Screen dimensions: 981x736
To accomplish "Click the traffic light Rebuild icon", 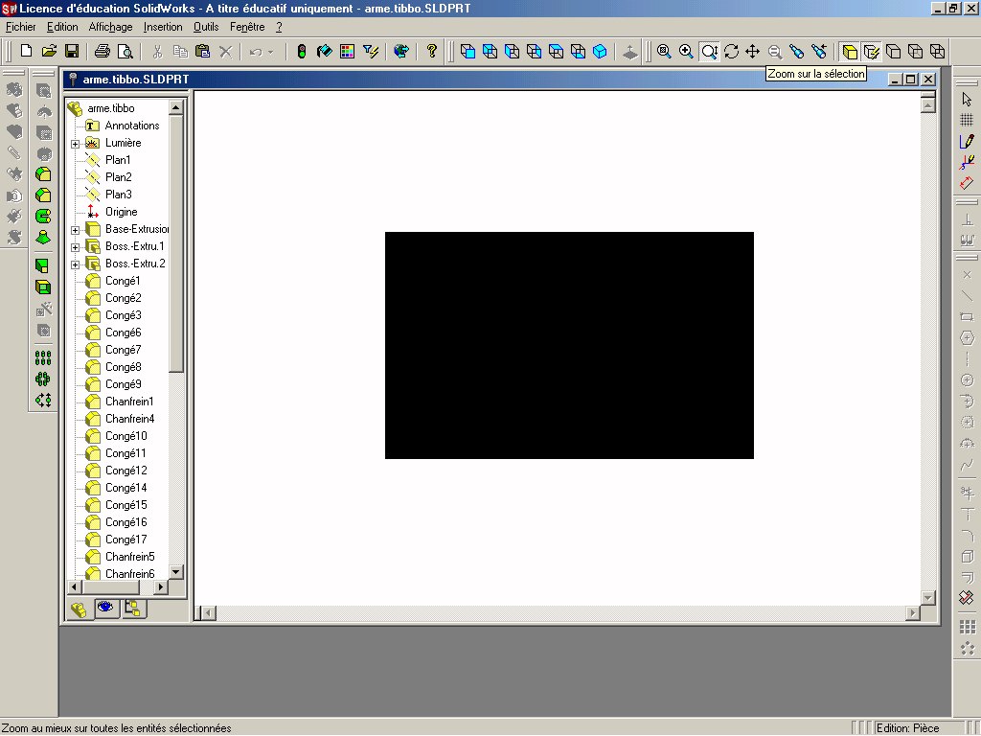I will tap(301, 51).
